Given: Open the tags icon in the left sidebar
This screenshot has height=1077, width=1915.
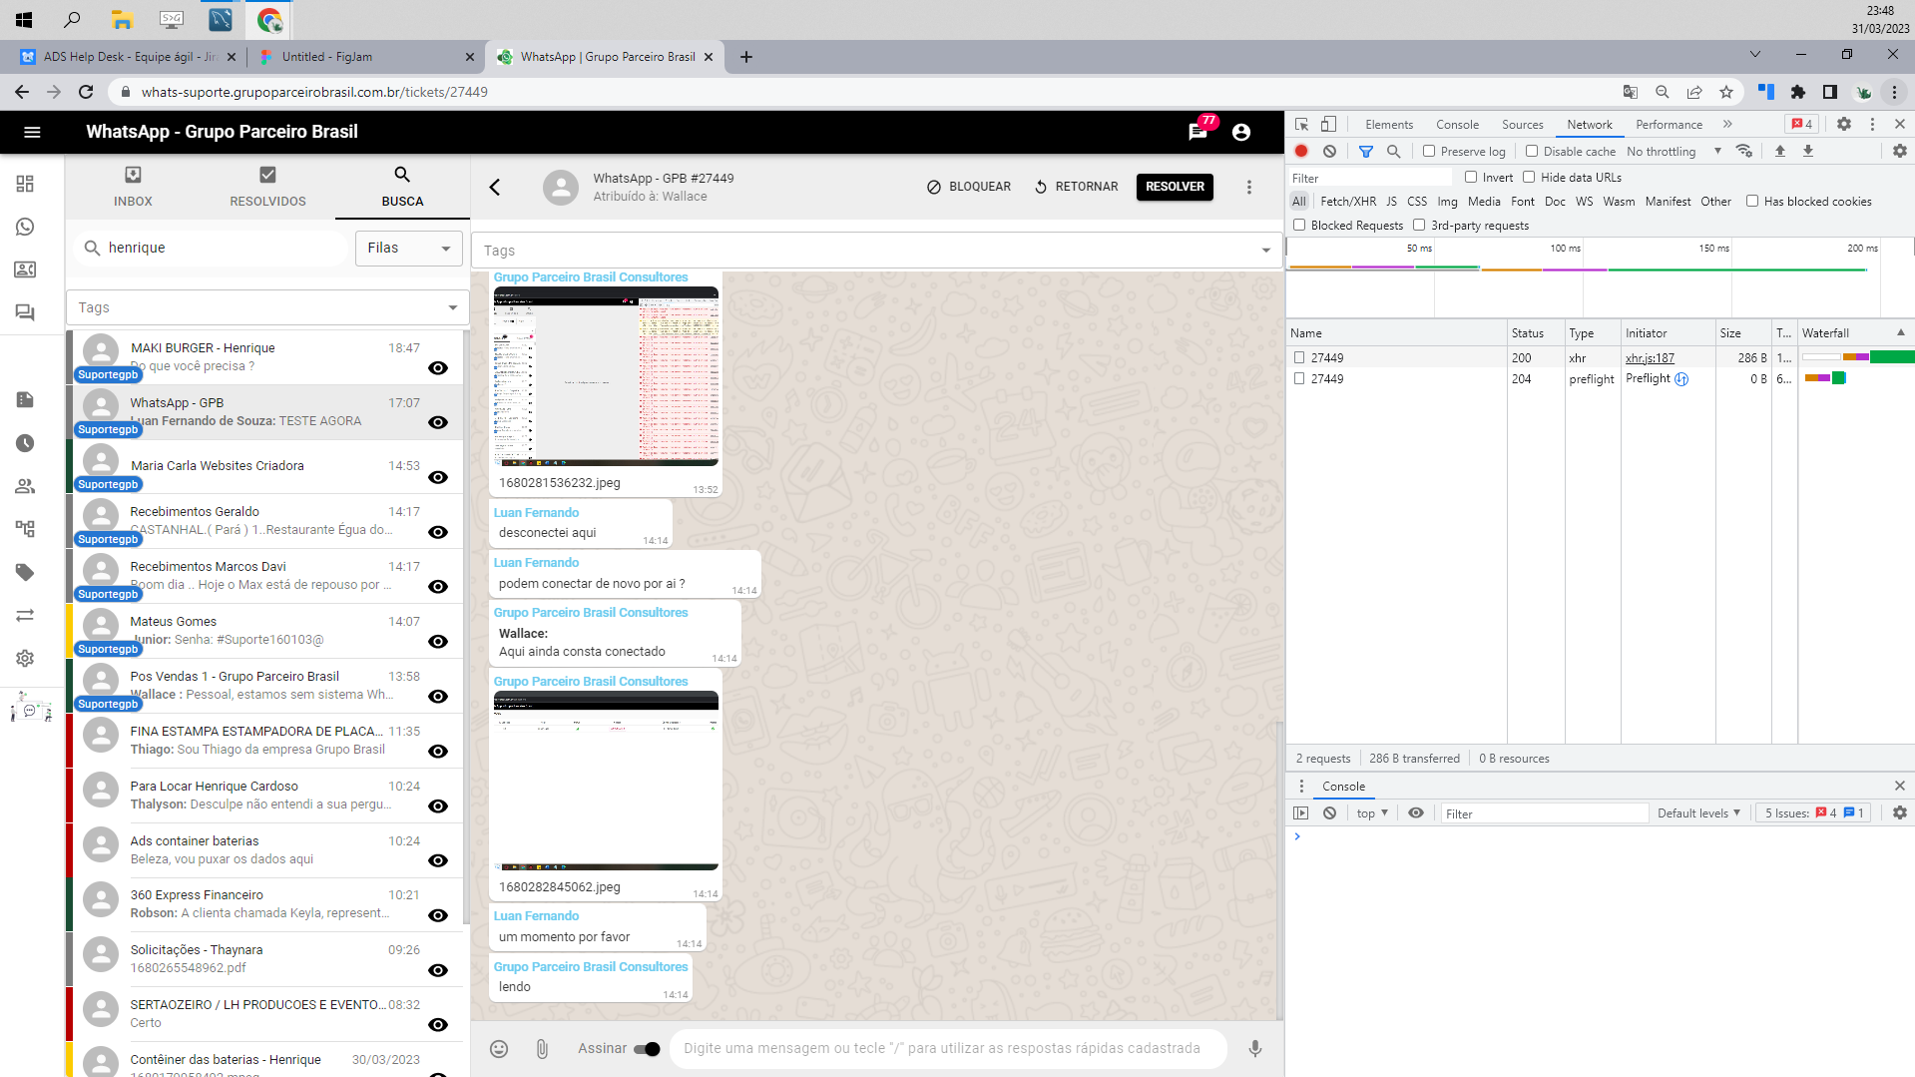Looking at the screenshot, I should click(x=24, y=572).
